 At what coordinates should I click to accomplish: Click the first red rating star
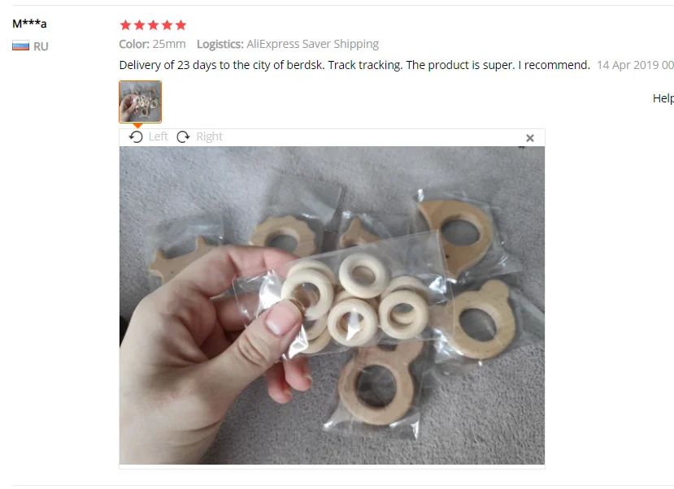pos(125,25)
